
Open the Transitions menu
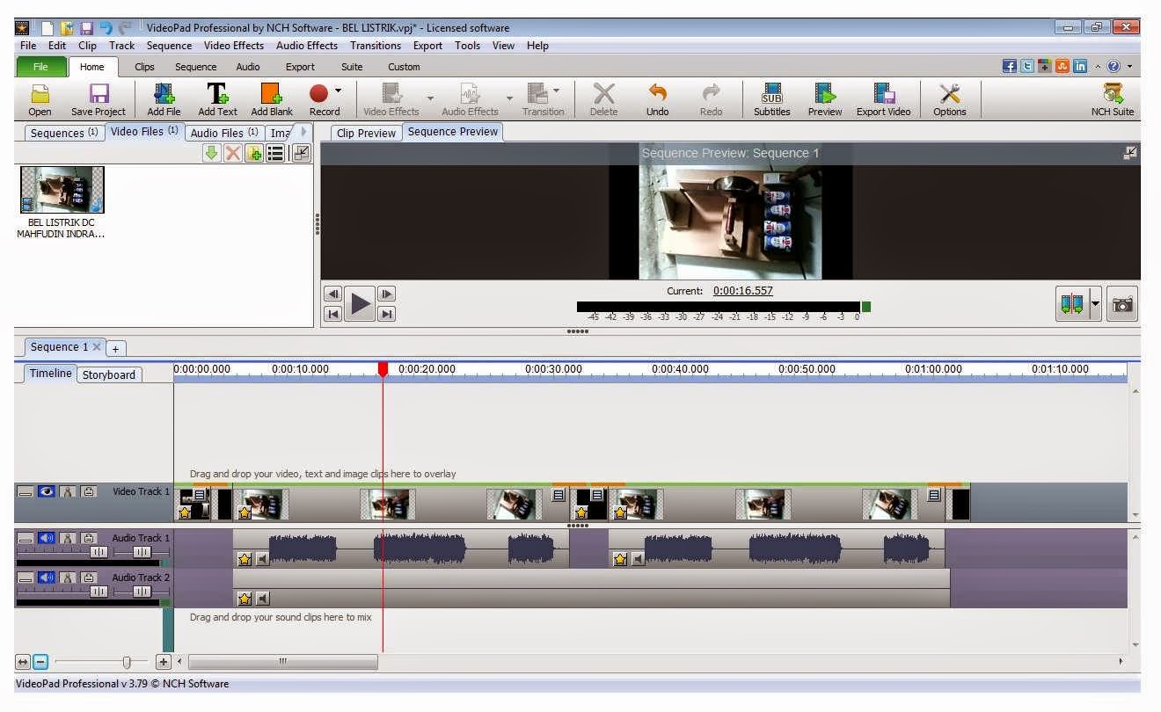pyautogui.click(x=376, y=46)
